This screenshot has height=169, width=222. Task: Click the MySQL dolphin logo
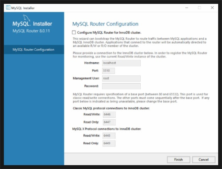point(27,18)
